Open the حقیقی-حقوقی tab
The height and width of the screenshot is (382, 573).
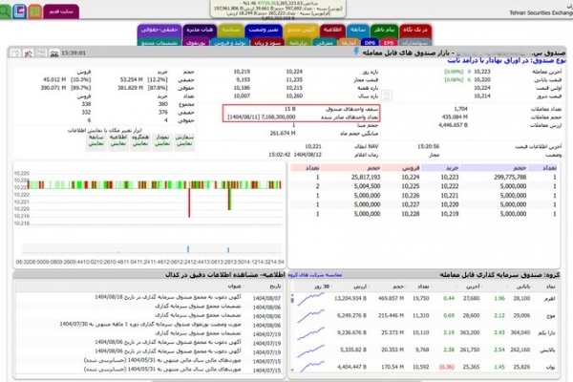tap(158, 30)
